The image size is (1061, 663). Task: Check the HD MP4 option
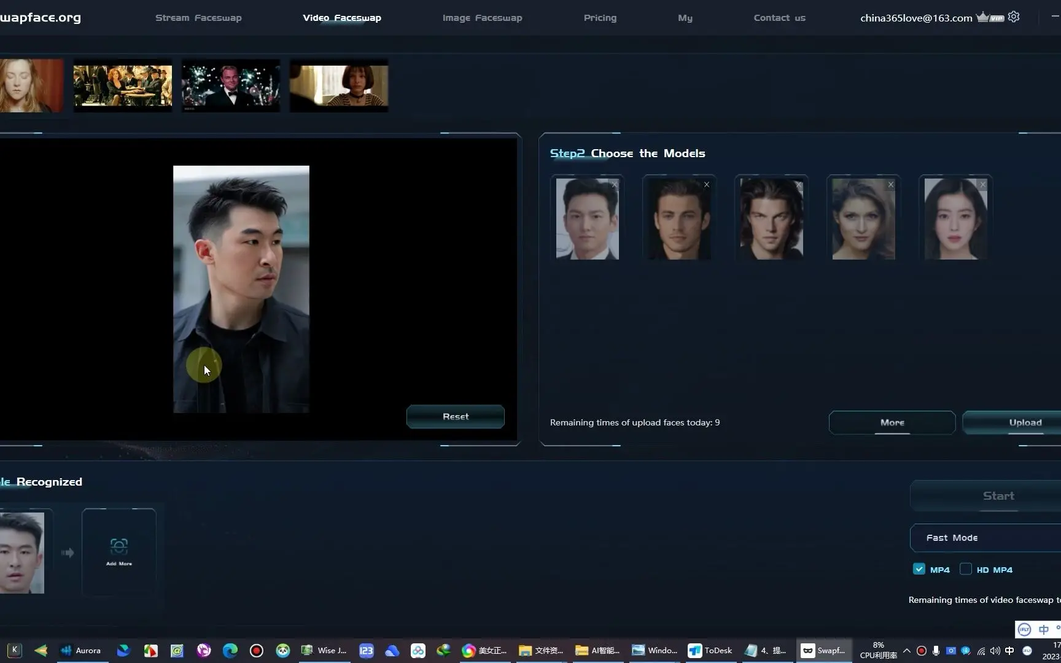point(966,569)
